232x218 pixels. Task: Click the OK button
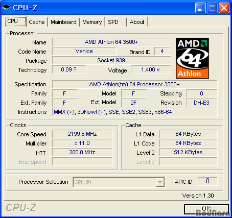(x=206, y=209)
